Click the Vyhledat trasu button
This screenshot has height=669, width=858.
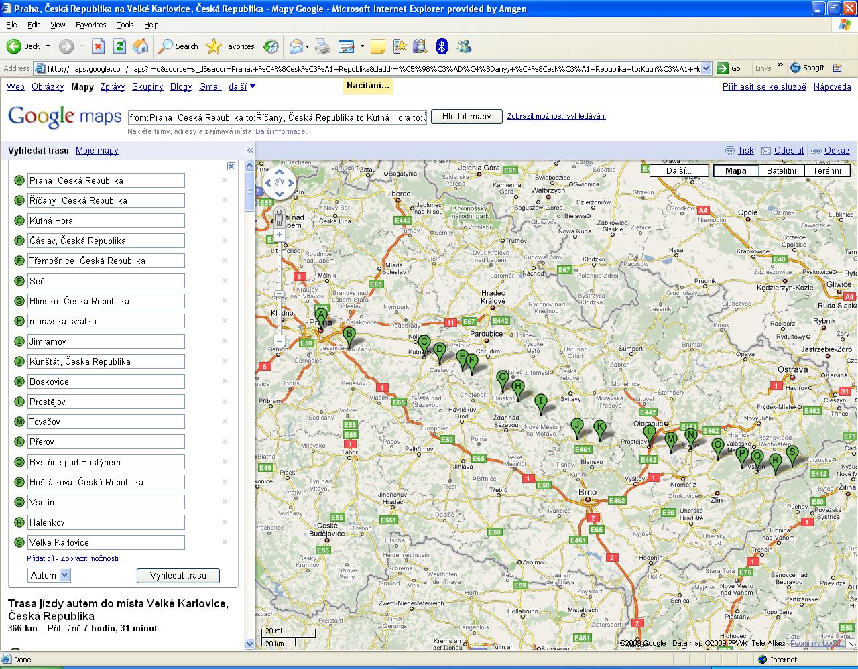(178, 575)
